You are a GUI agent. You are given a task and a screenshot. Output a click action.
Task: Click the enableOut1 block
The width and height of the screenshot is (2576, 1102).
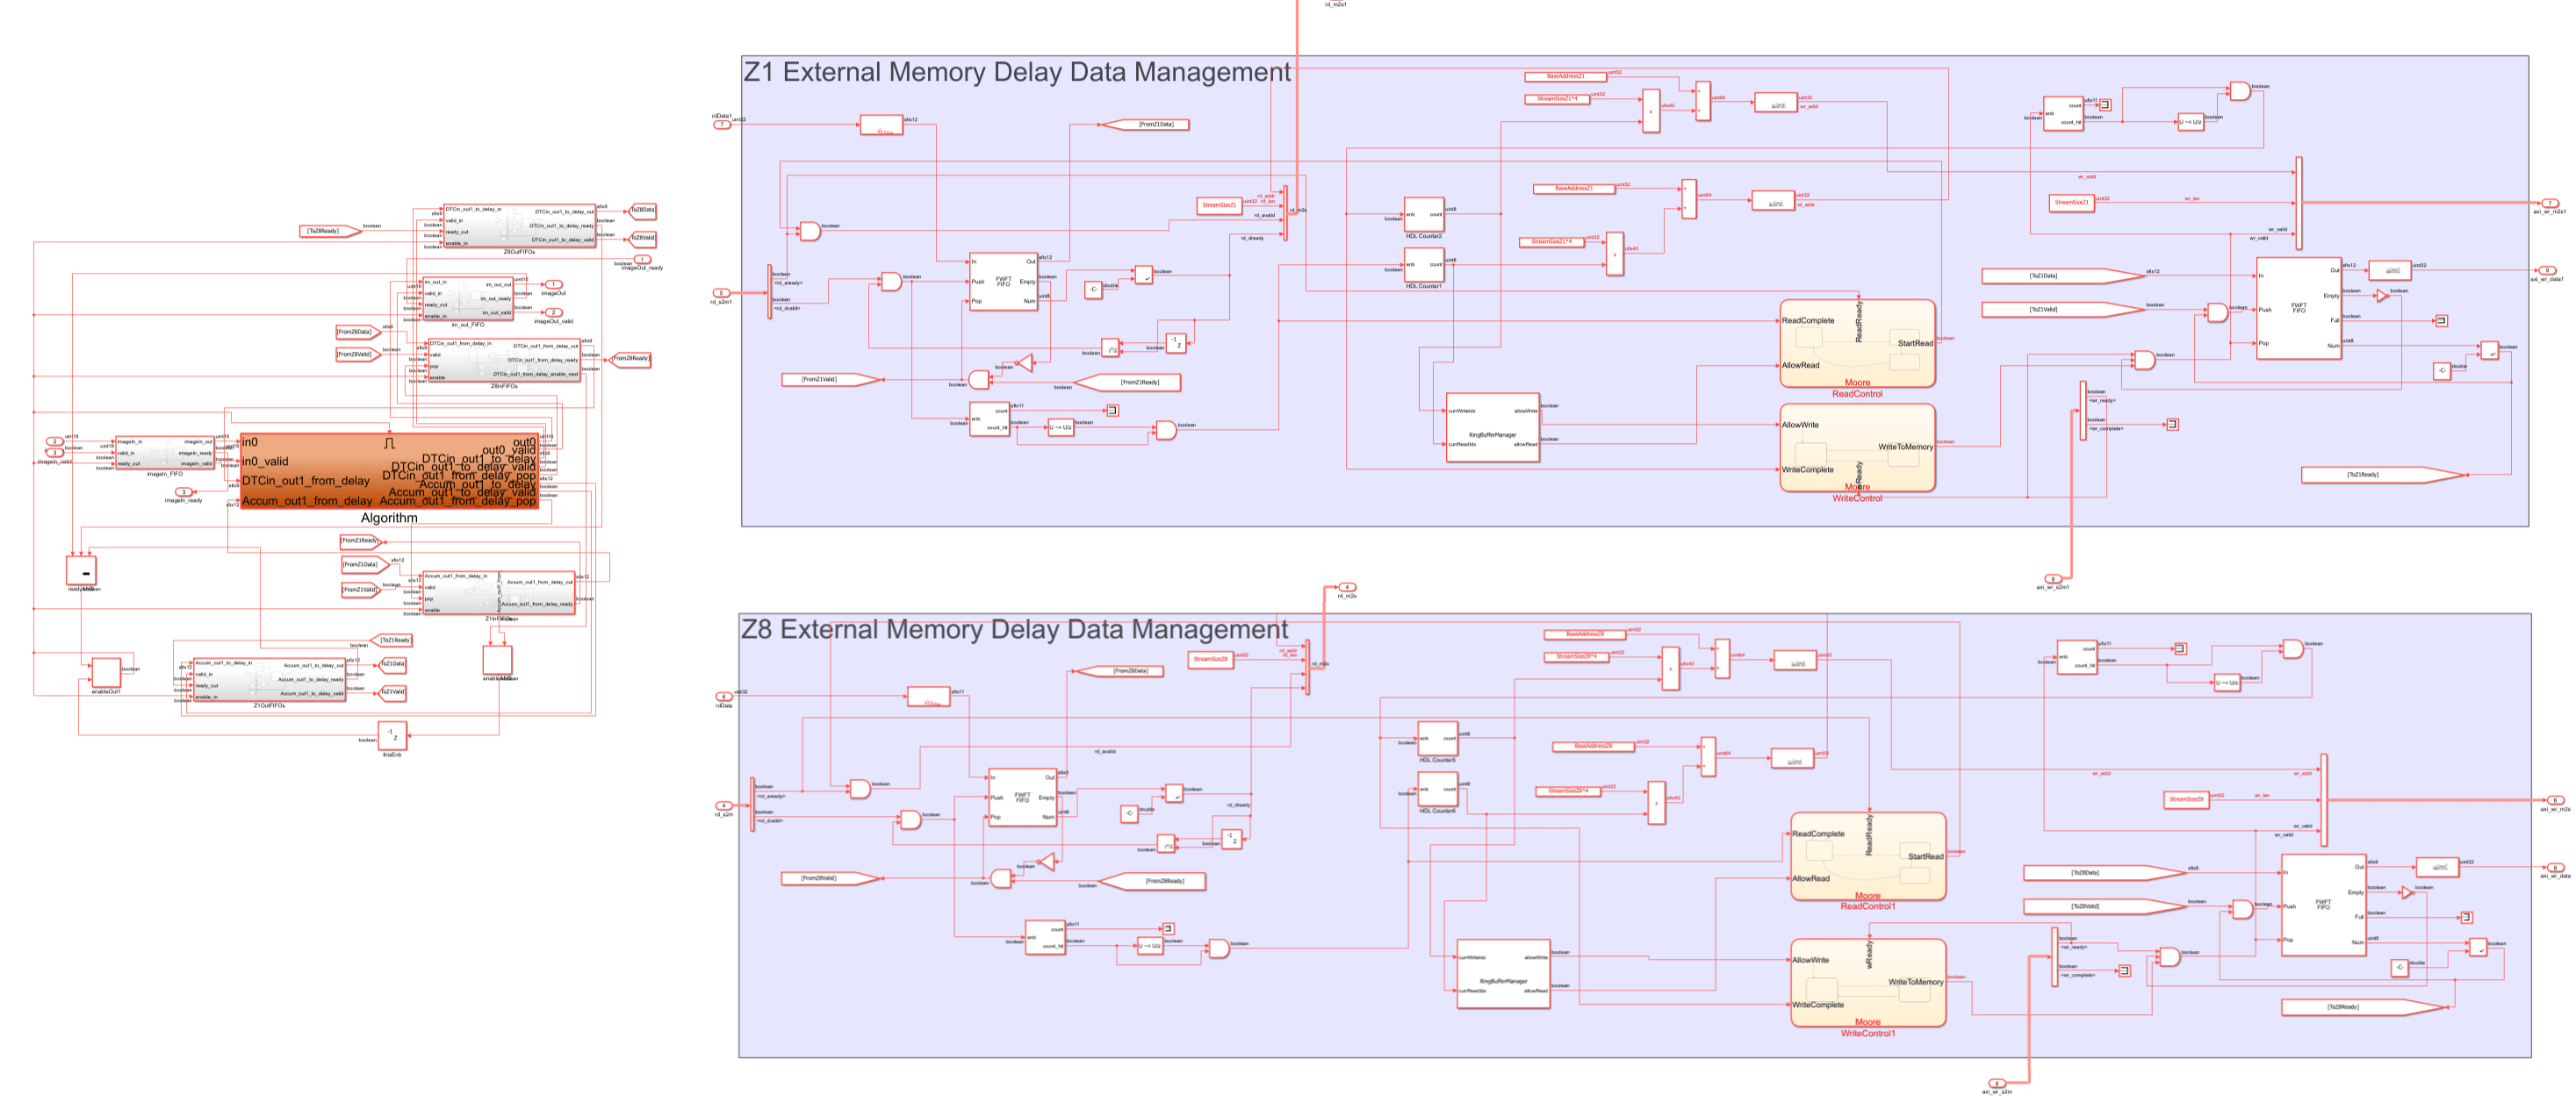tap(106, 672)
